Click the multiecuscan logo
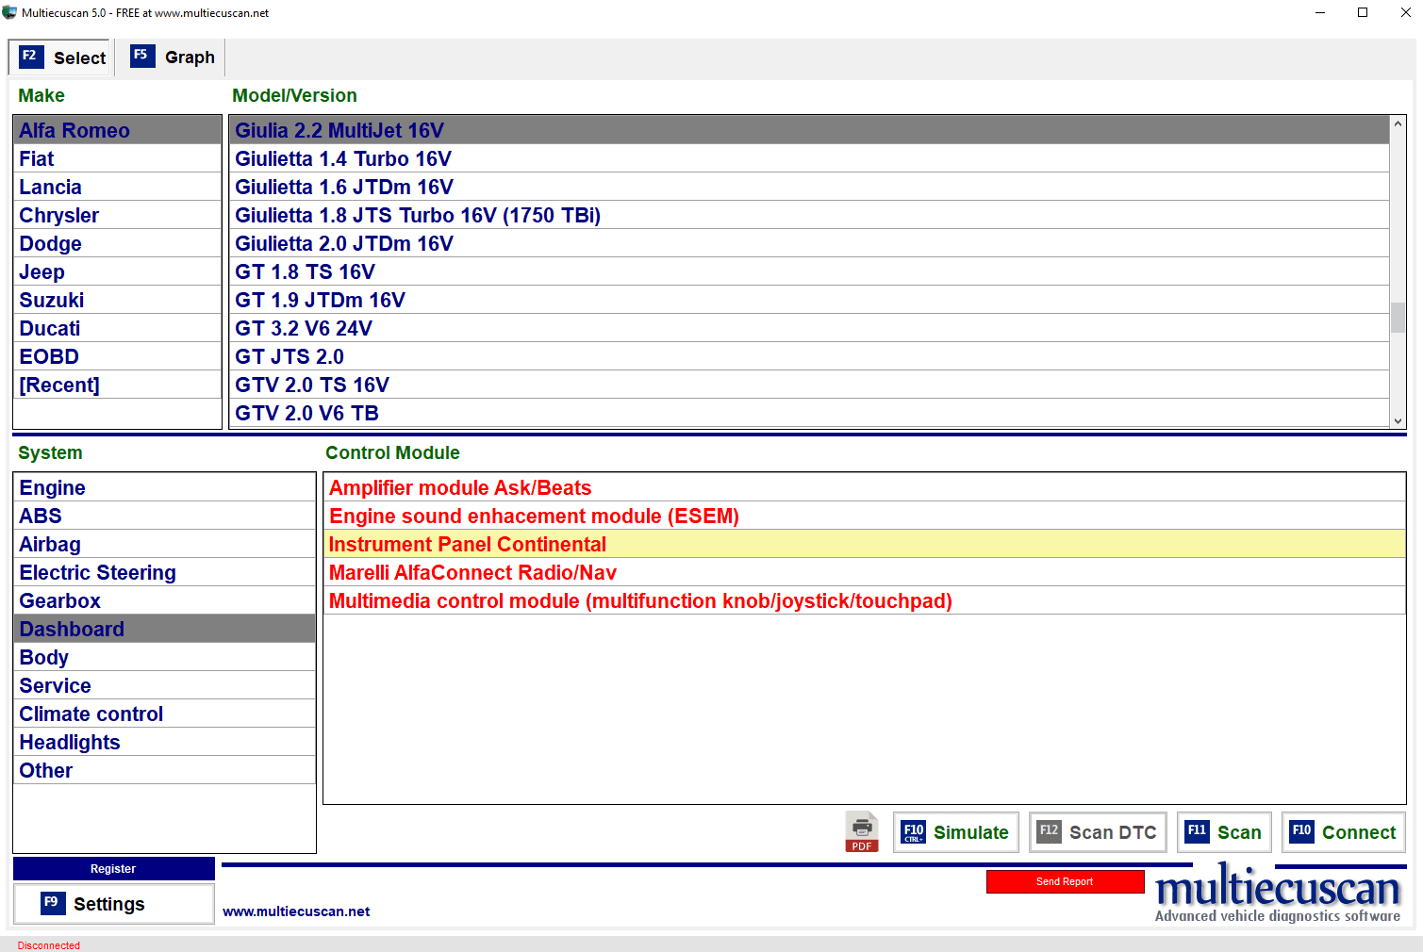 point(1277,893)
